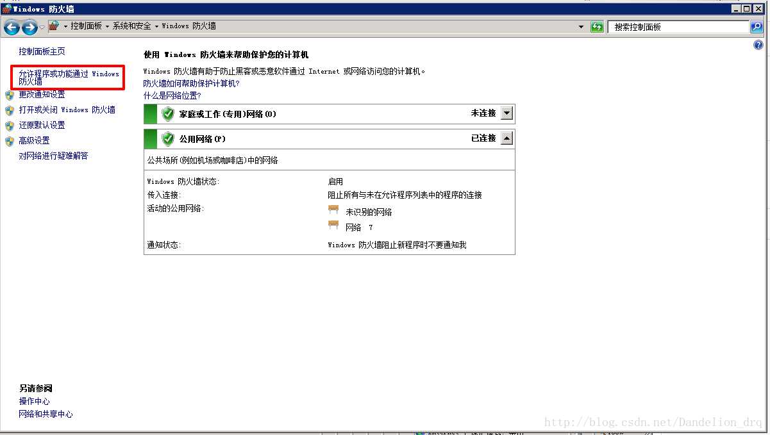Click the 未连接 status text
This screenshot has width=770, height=435.
pyautogui.click(x=483, y=113)
